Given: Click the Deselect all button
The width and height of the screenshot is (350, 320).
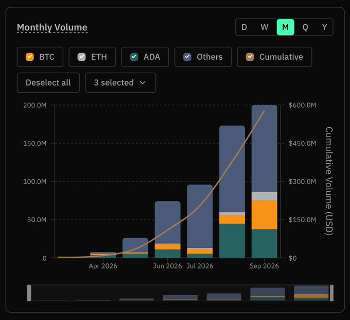Looking at the screenshot, I should [x=48, y=82].
